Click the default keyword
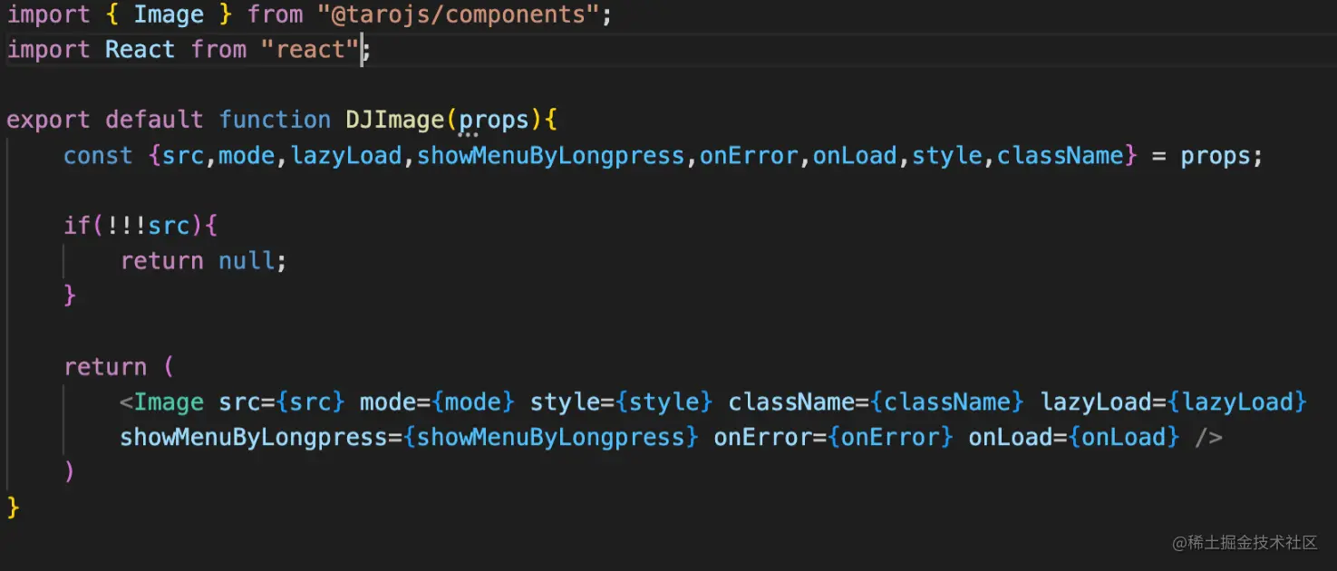 point(155,120)
